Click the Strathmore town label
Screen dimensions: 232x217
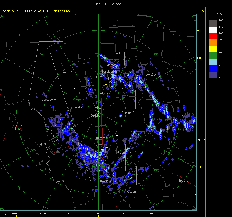125,153
